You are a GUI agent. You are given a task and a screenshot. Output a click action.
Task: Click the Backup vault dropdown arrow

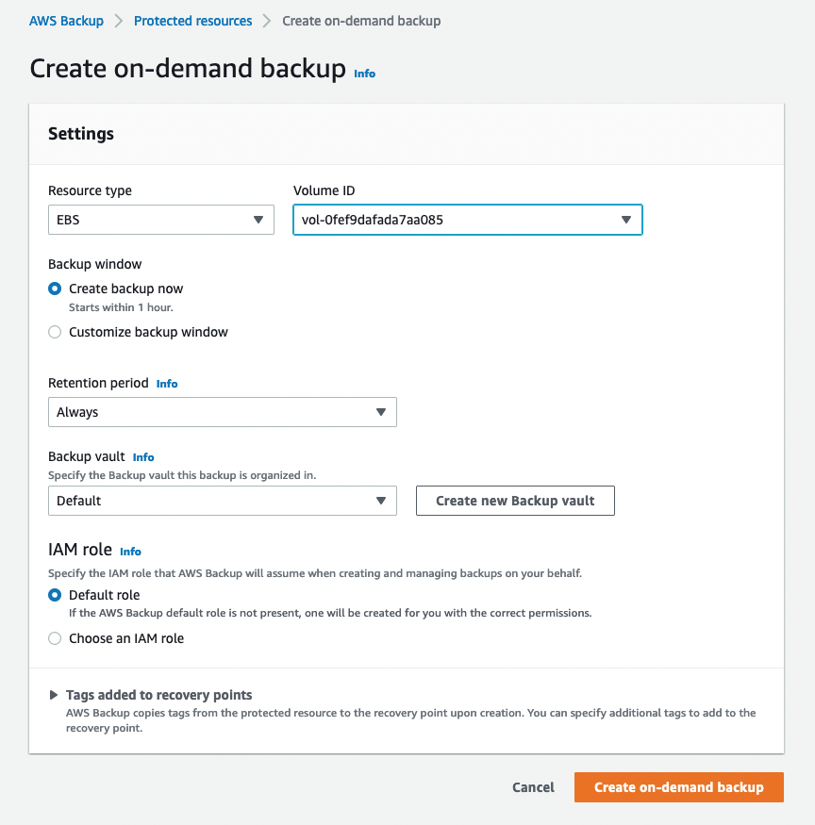click(x=381, y=501)
